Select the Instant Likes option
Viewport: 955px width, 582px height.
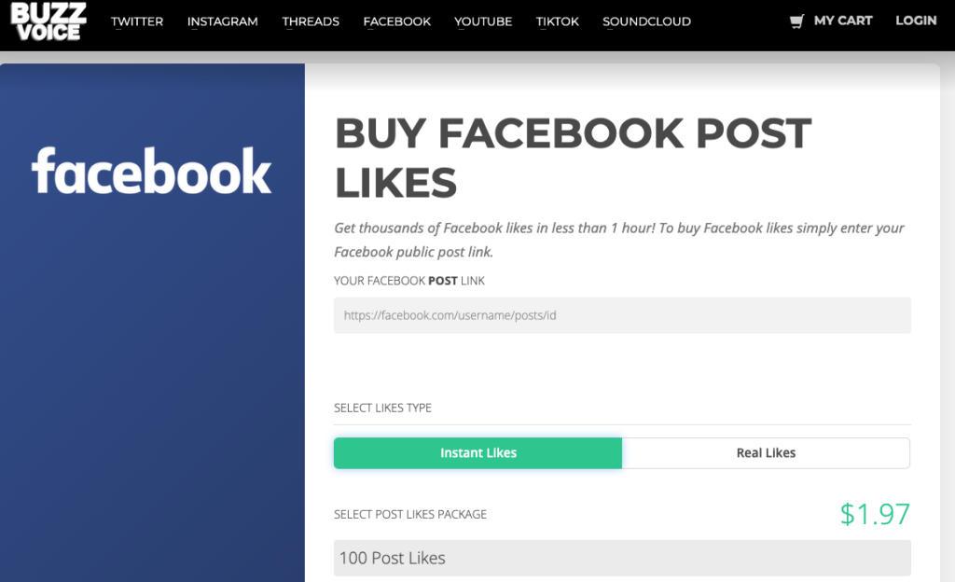[477, 453]
